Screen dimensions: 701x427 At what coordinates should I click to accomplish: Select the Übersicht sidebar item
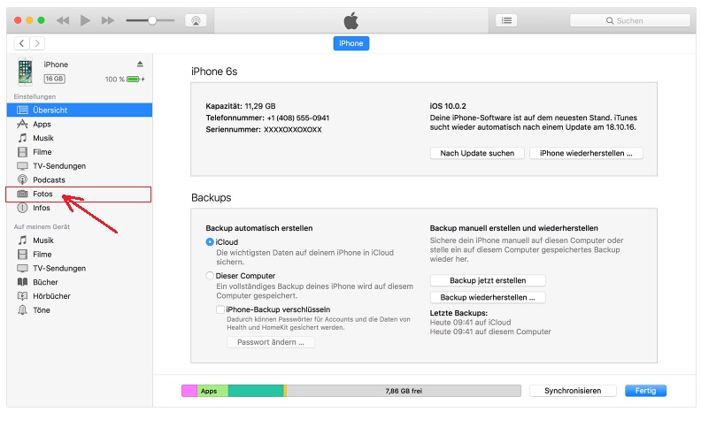50,111
